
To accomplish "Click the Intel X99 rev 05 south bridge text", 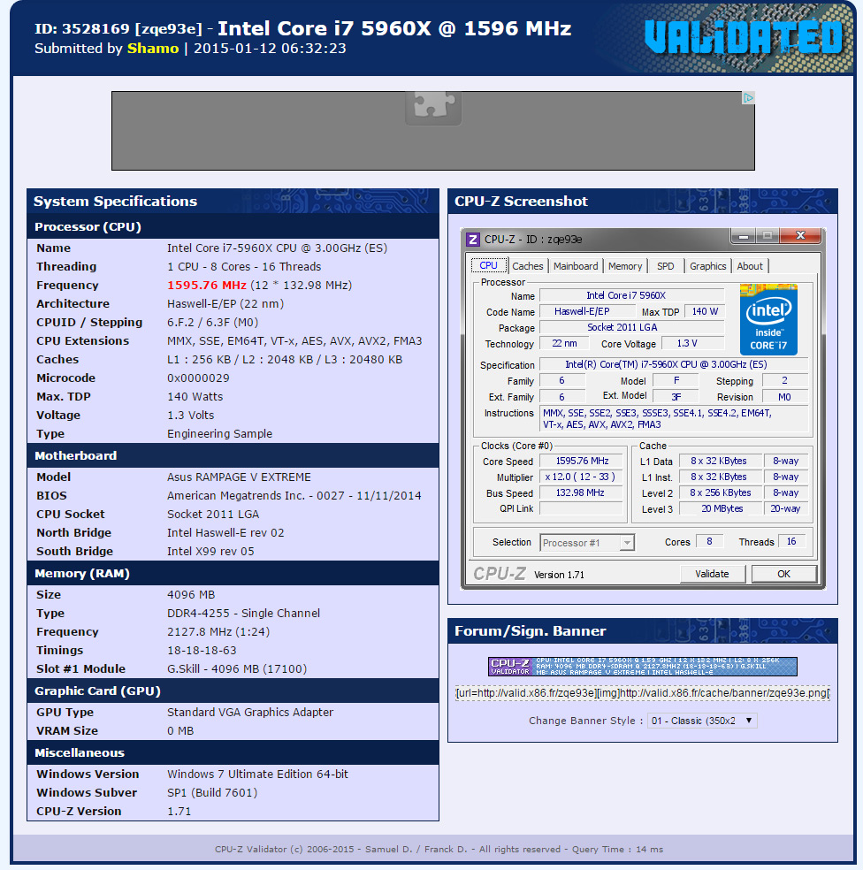I will tap(210, 551).
